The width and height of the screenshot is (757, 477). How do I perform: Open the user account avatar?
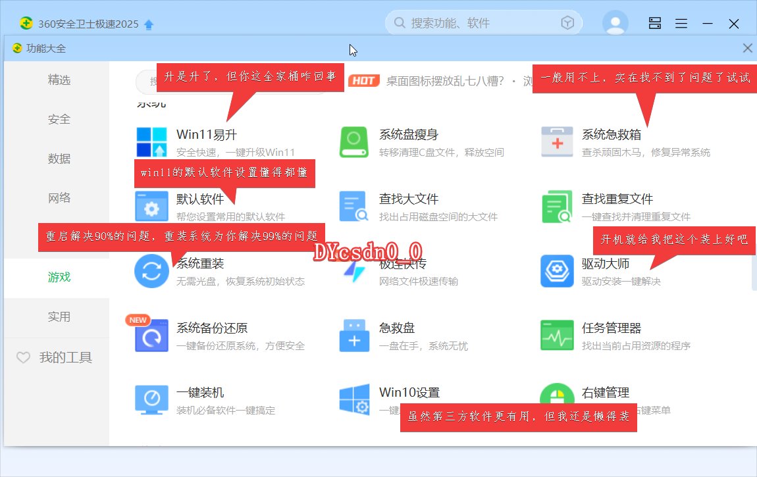tap(615, 22)
